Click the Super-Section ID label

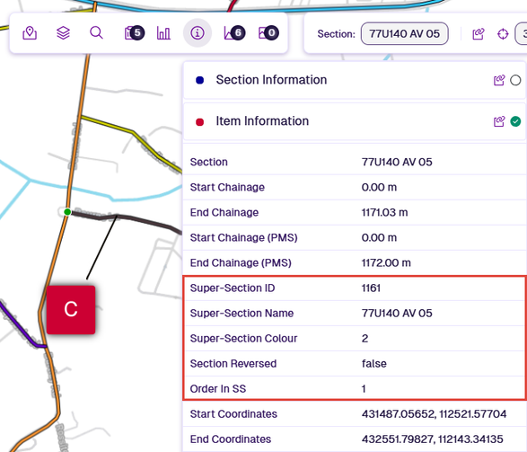[233, 288]
